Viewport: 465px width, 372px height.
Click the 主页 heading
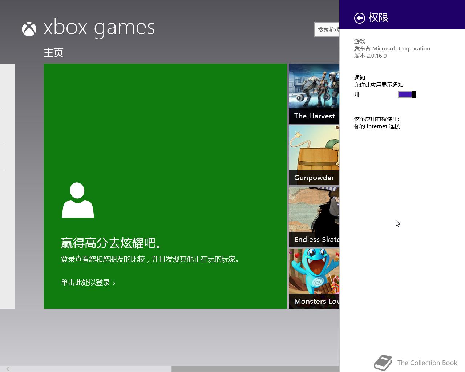point(53,53)
